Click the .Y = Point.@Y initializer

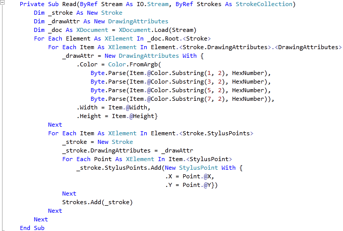(x=189, y=185)
